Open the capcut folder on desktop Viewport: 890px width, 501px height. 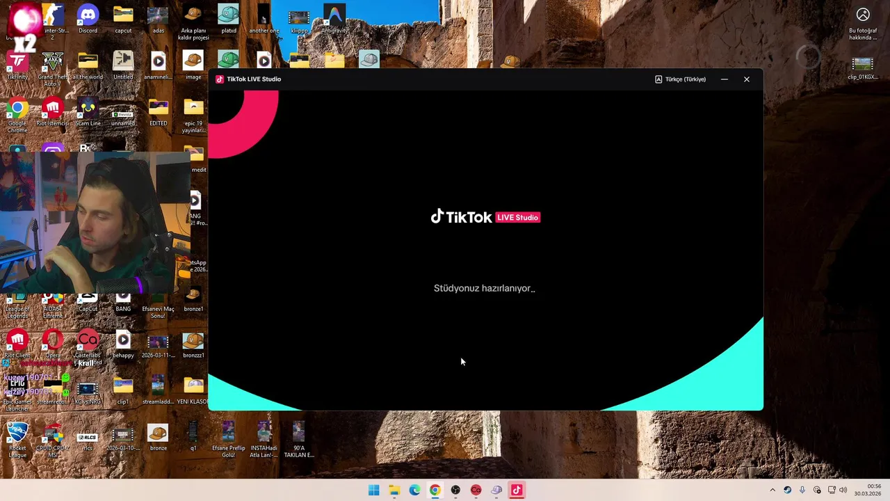click(x=123, y=19)
